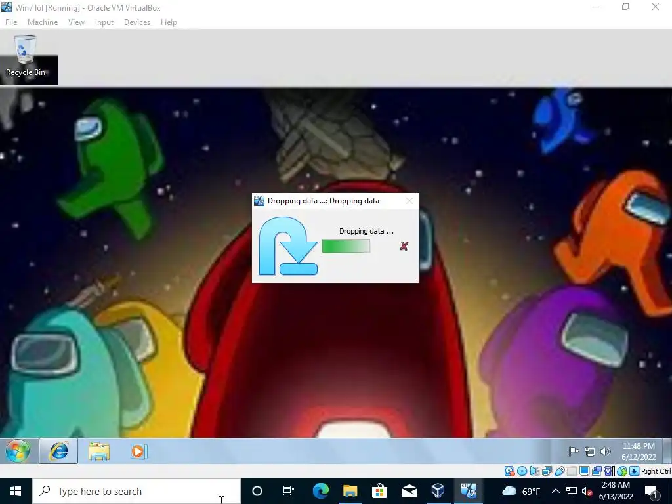672x504 pixels.
Task: Cancel the drop with the red X
Action: (x=404, y=246)
